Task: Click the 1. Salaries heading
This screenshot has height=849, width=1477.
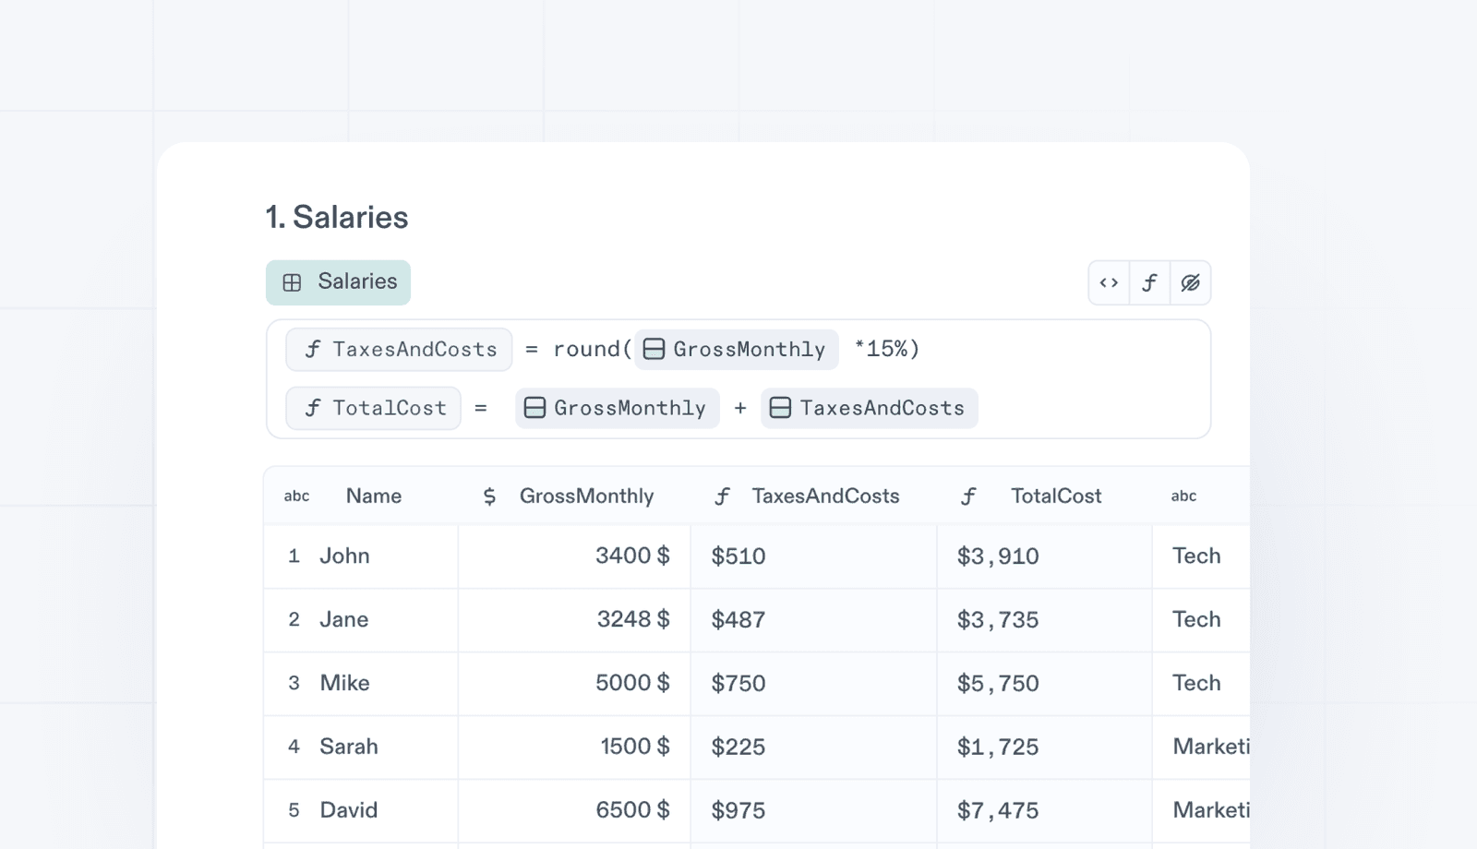Action: [337, 218]
